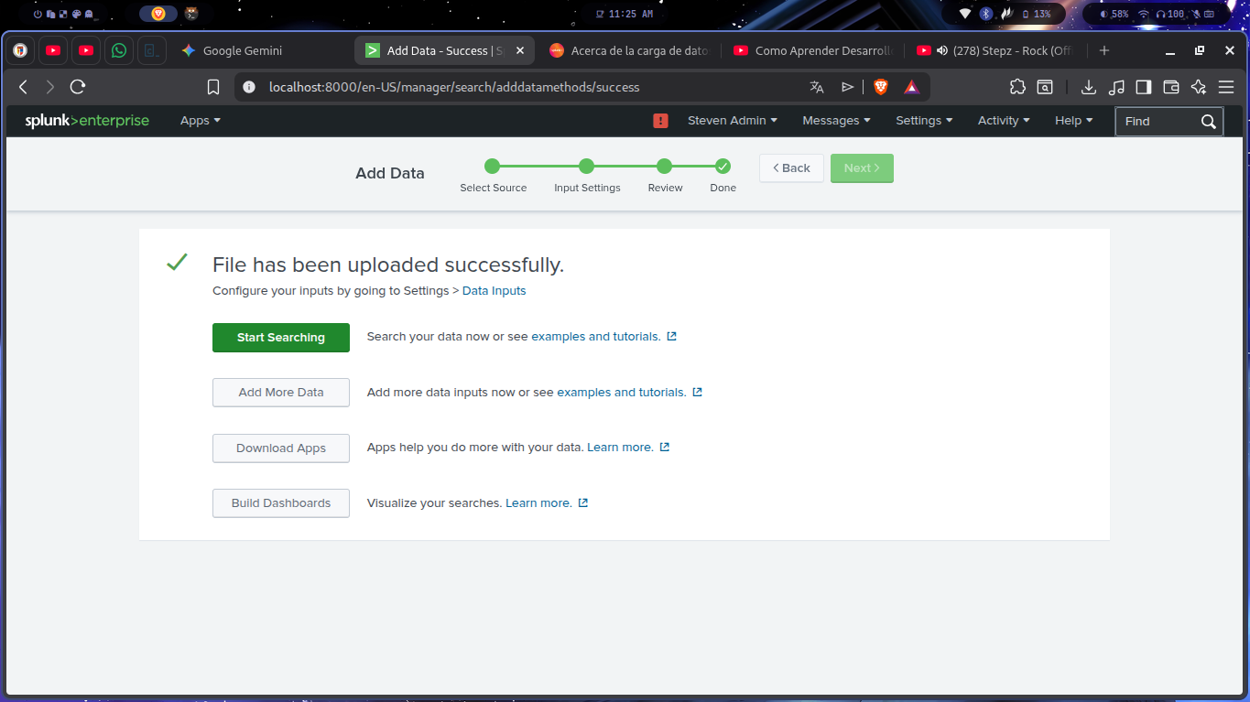Open the Steven Admin user dropdown
Screen dimensions: 1250x702
[x=732, y=121]
